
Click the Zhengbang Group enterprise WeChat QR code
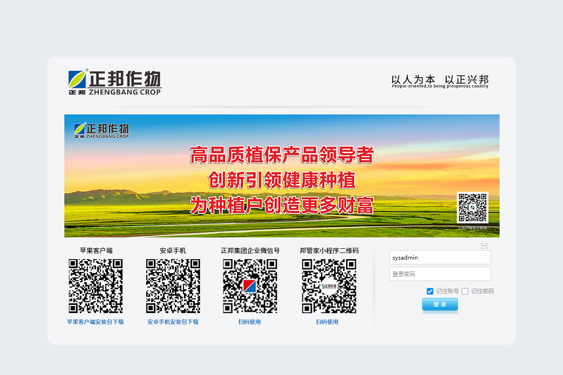point(250,286)
